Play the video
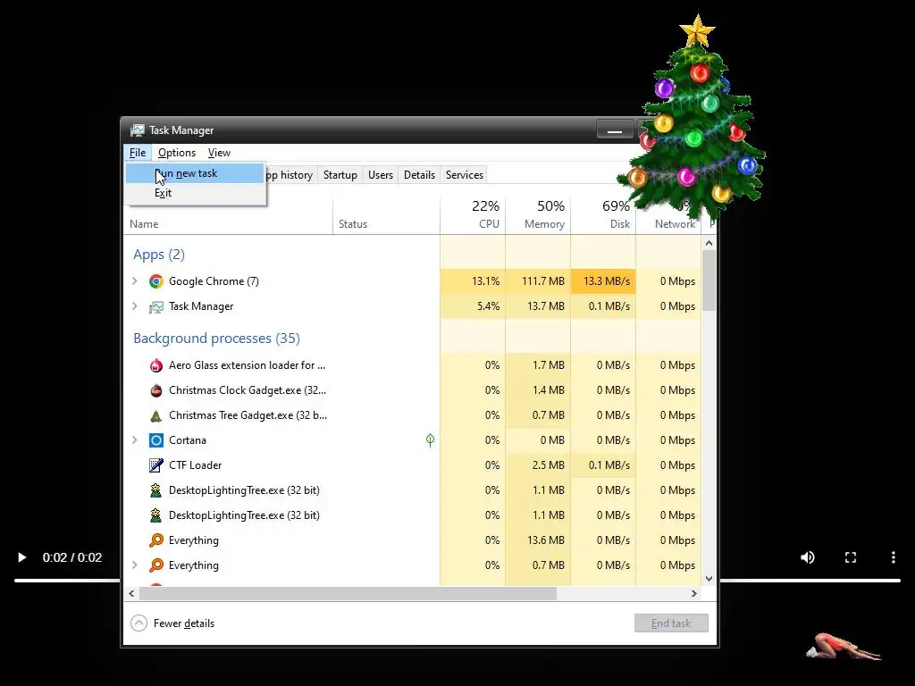The image size is (915, 686). pos(21,557)
